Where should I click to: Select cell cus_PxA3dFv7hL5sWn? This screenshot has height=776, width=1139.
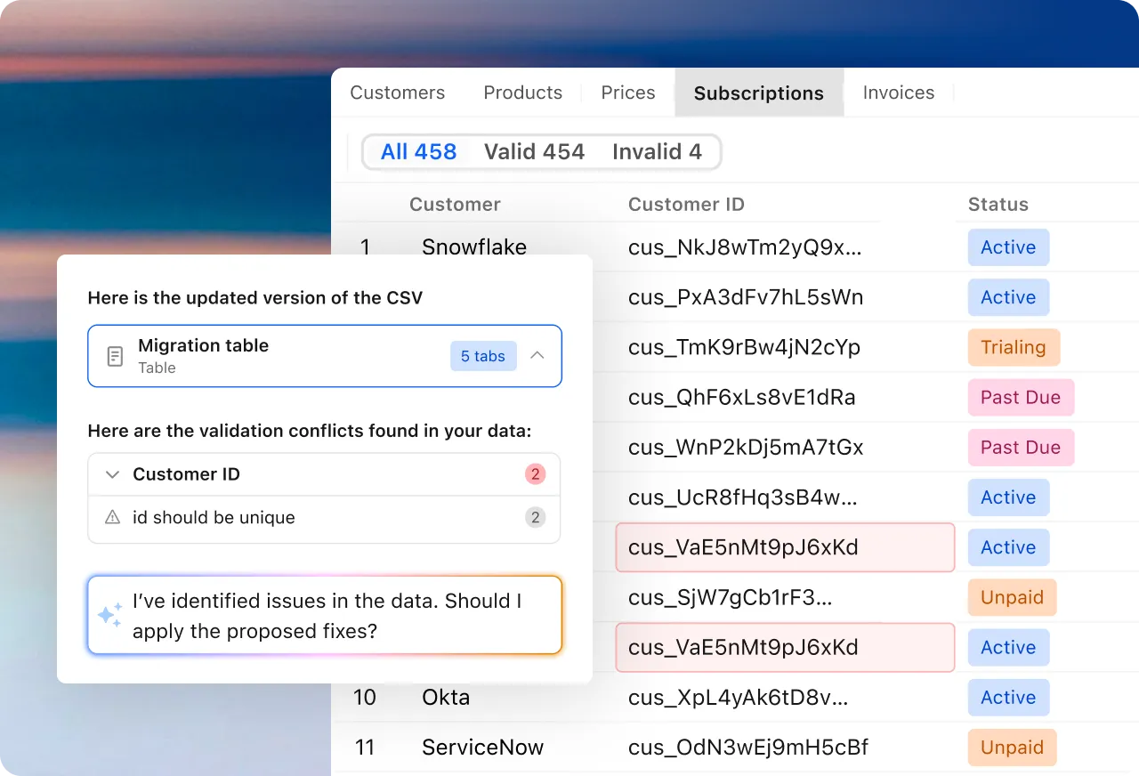coord(746,297)
